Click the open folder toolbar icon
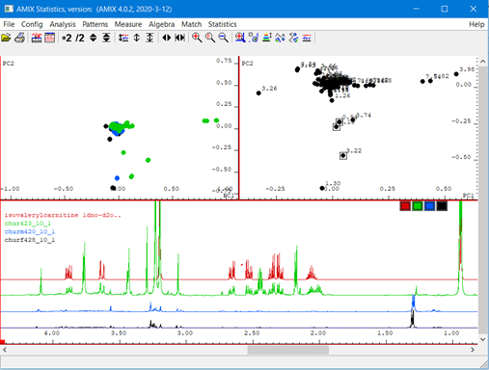 pos(6,38)
